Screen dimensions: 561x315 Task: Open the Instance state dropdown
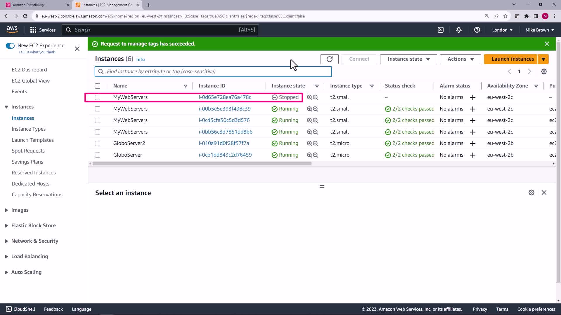[408, 59]
